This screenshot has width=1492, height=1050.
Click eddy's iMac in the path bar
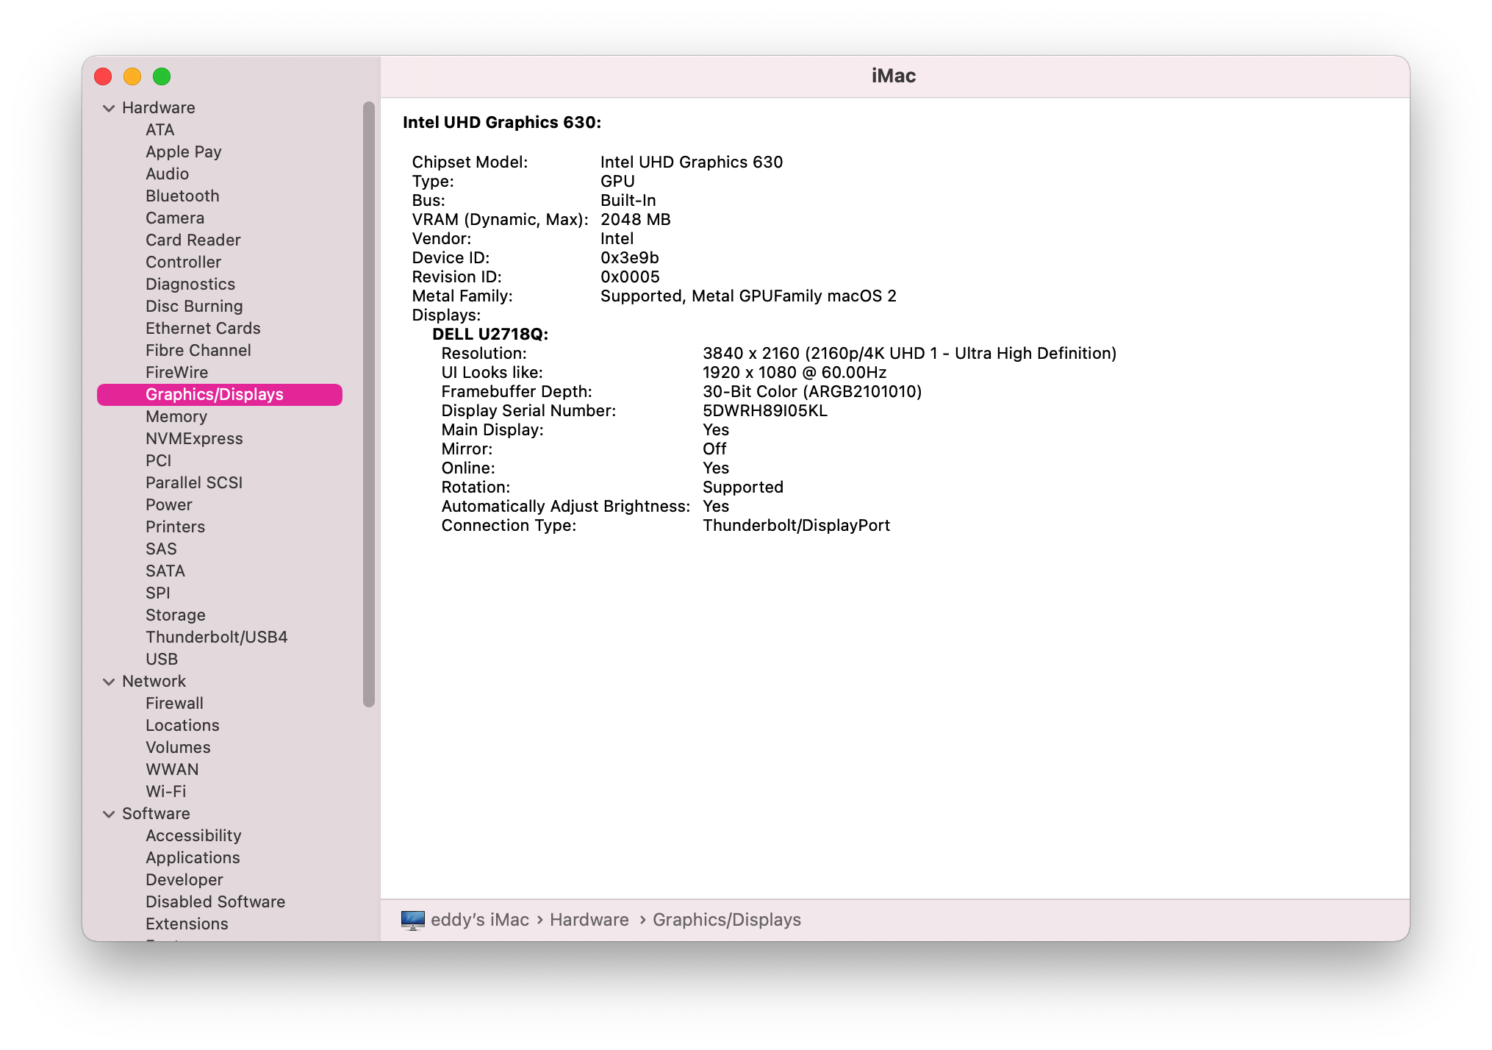(x=479, y=920)
